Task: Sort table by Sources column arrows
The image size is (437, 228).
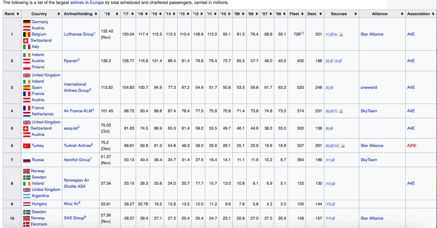Action: [355, 14]
